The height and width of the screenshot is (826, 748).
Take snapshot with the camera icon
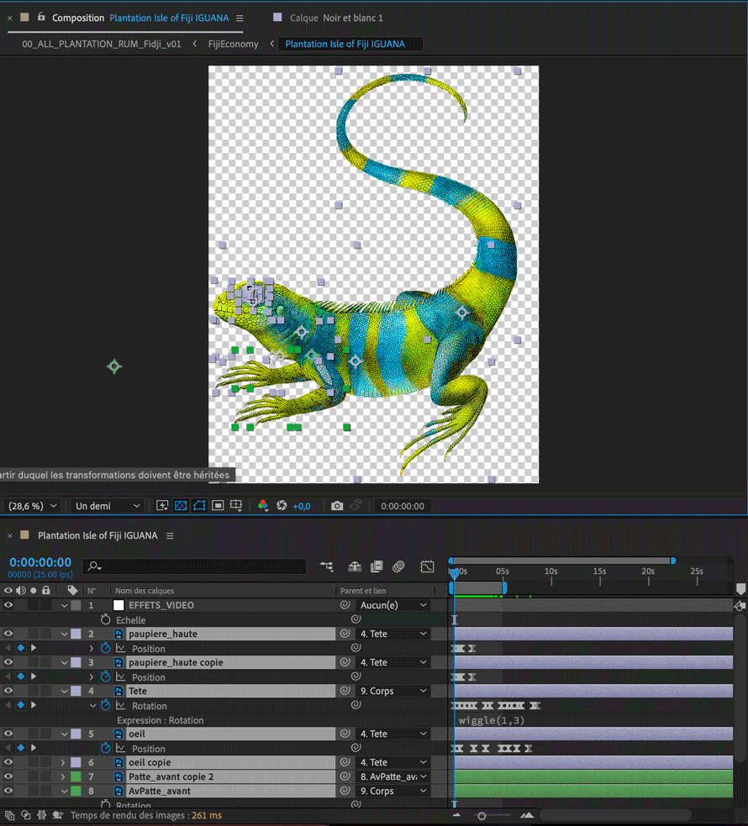(x=337, y=506)
